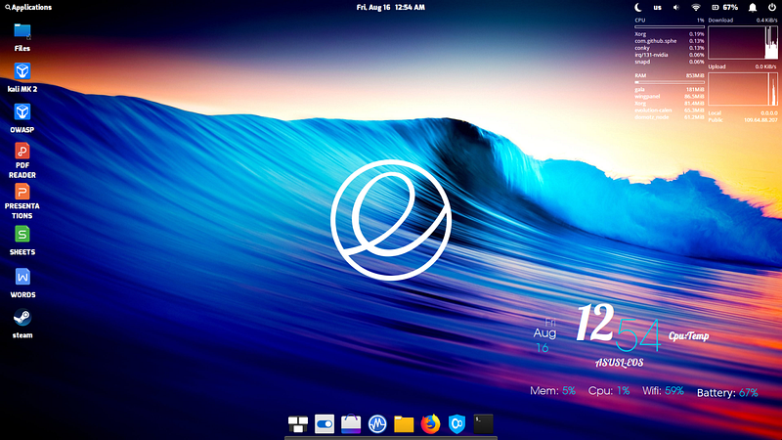Image resolution: width=782 pixels, height=440 pixels.
Task: Open the Wi-Fi network indicator
Action: click(696, 8)
